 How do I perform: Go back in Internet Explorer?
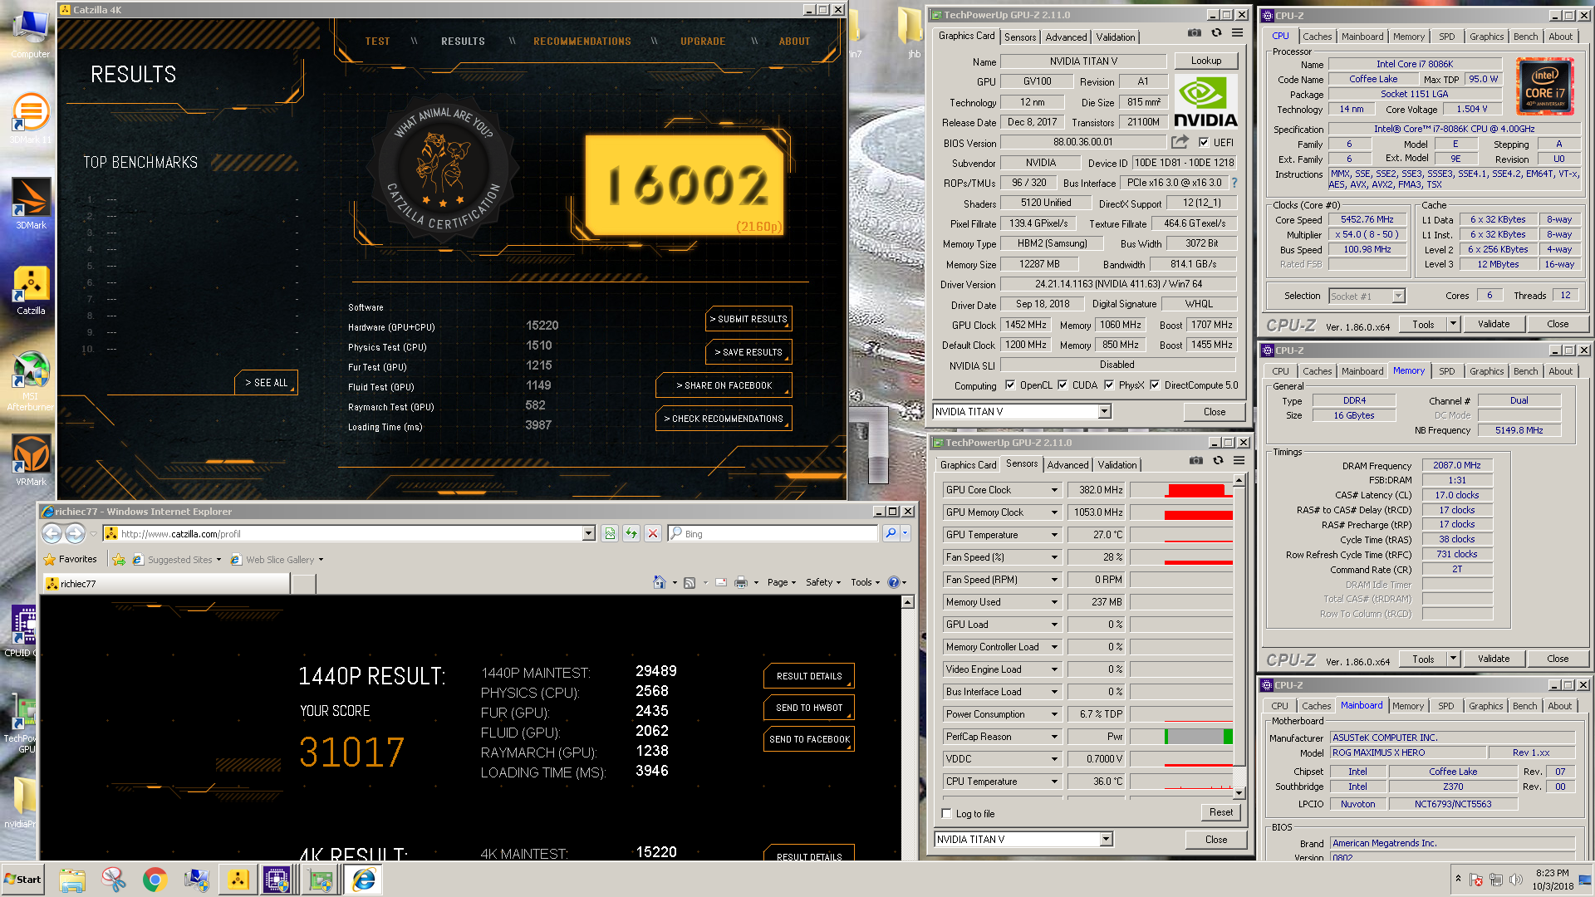tap(52, 533)
